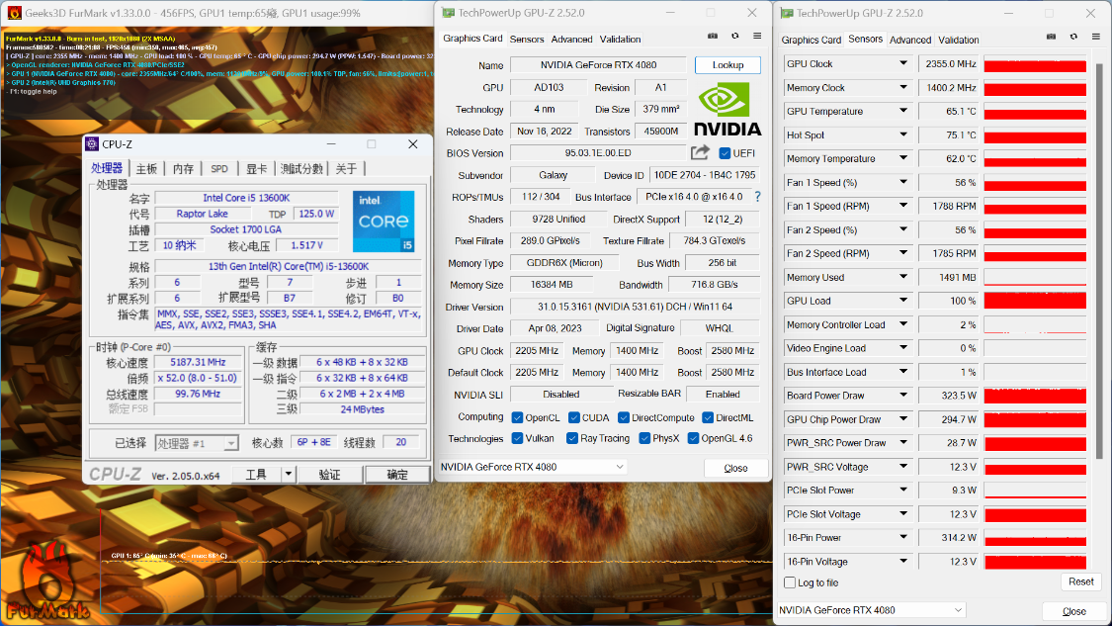Open the hamburger menu in the GPU-Z Graphics Card window

pyautogui.click(x=757, y=36)
